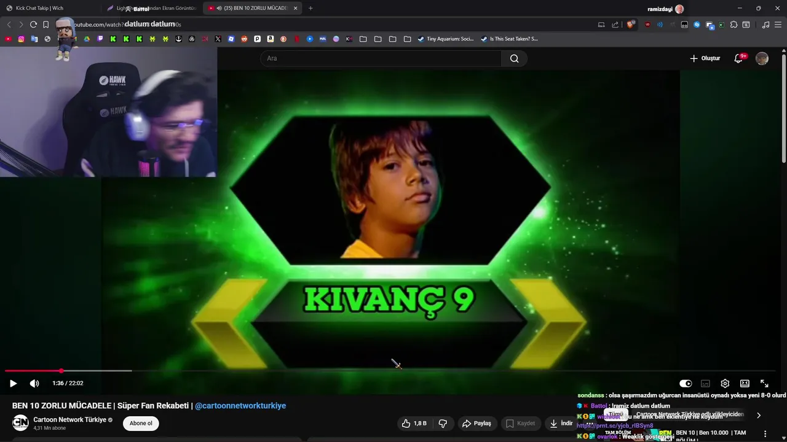Open Tiny Aquarium bookmark
The width and height of the screenshot is (787, 442).
tap(446, 39)
